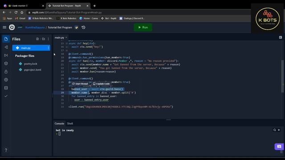Open the Settings gear sidebar icon
The width and height of the screenshot is (285, 160).
point(6,80)
